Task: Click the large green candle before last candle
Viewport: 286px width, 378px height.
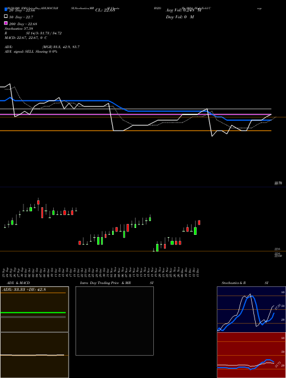Action: point(195,231)
